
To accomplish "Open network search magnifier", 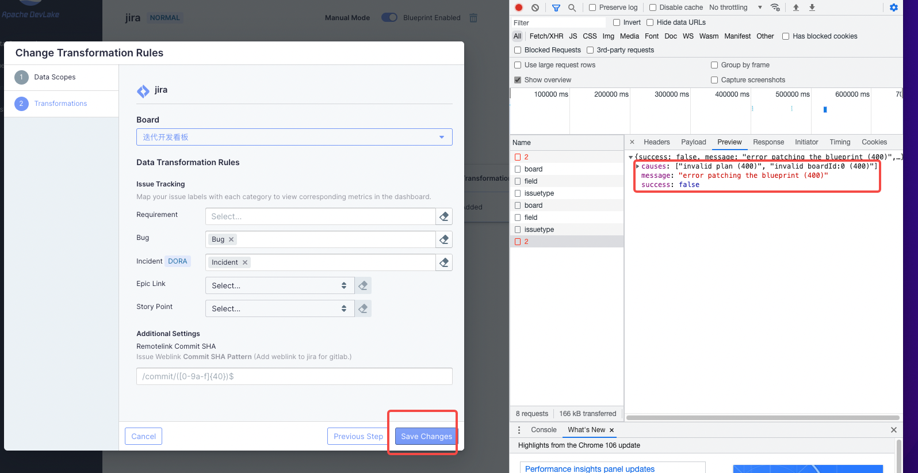I will tap(572, 7).
